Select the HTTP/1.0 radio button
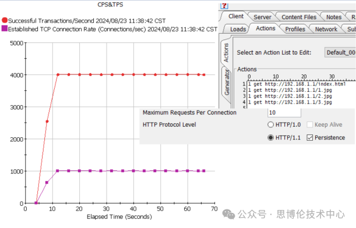 (x=270, y=124)
